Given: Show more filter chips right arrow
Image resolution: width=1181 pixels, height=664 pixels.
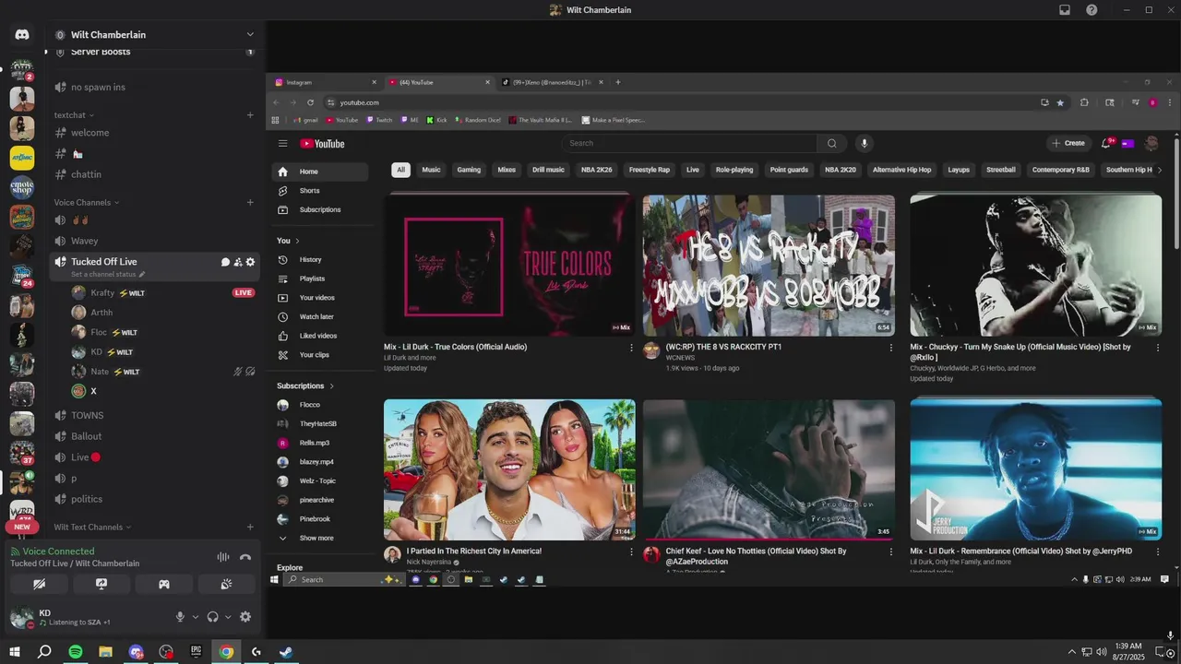Looking at the screenshot, I should coord(1160,170).
